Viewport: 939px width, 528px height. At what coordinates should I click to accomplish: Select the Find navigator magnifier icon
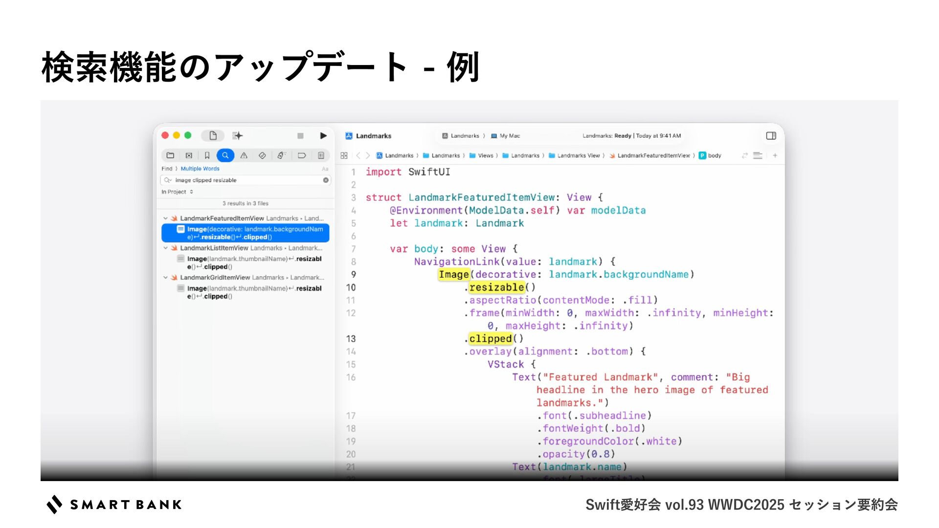coord(225,155)
